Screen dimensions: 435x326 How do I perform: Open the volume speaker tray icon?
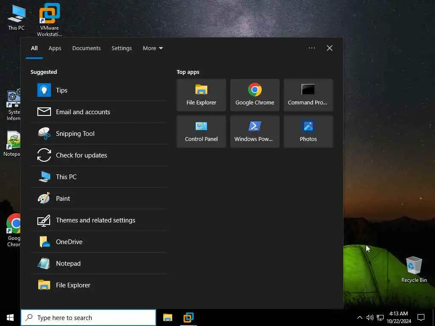point(370,318)
